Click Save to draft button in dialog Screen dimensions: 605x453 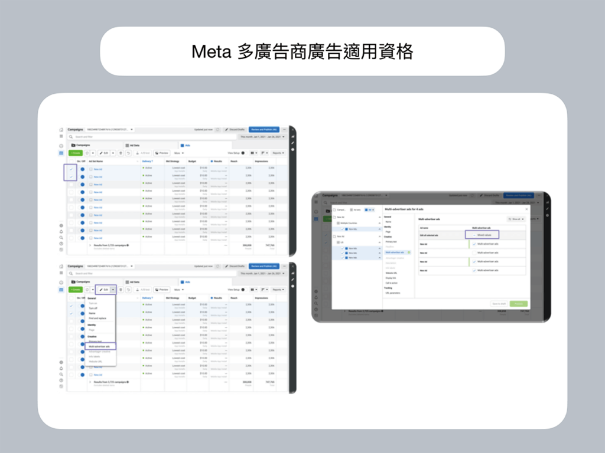click(499, 304)
